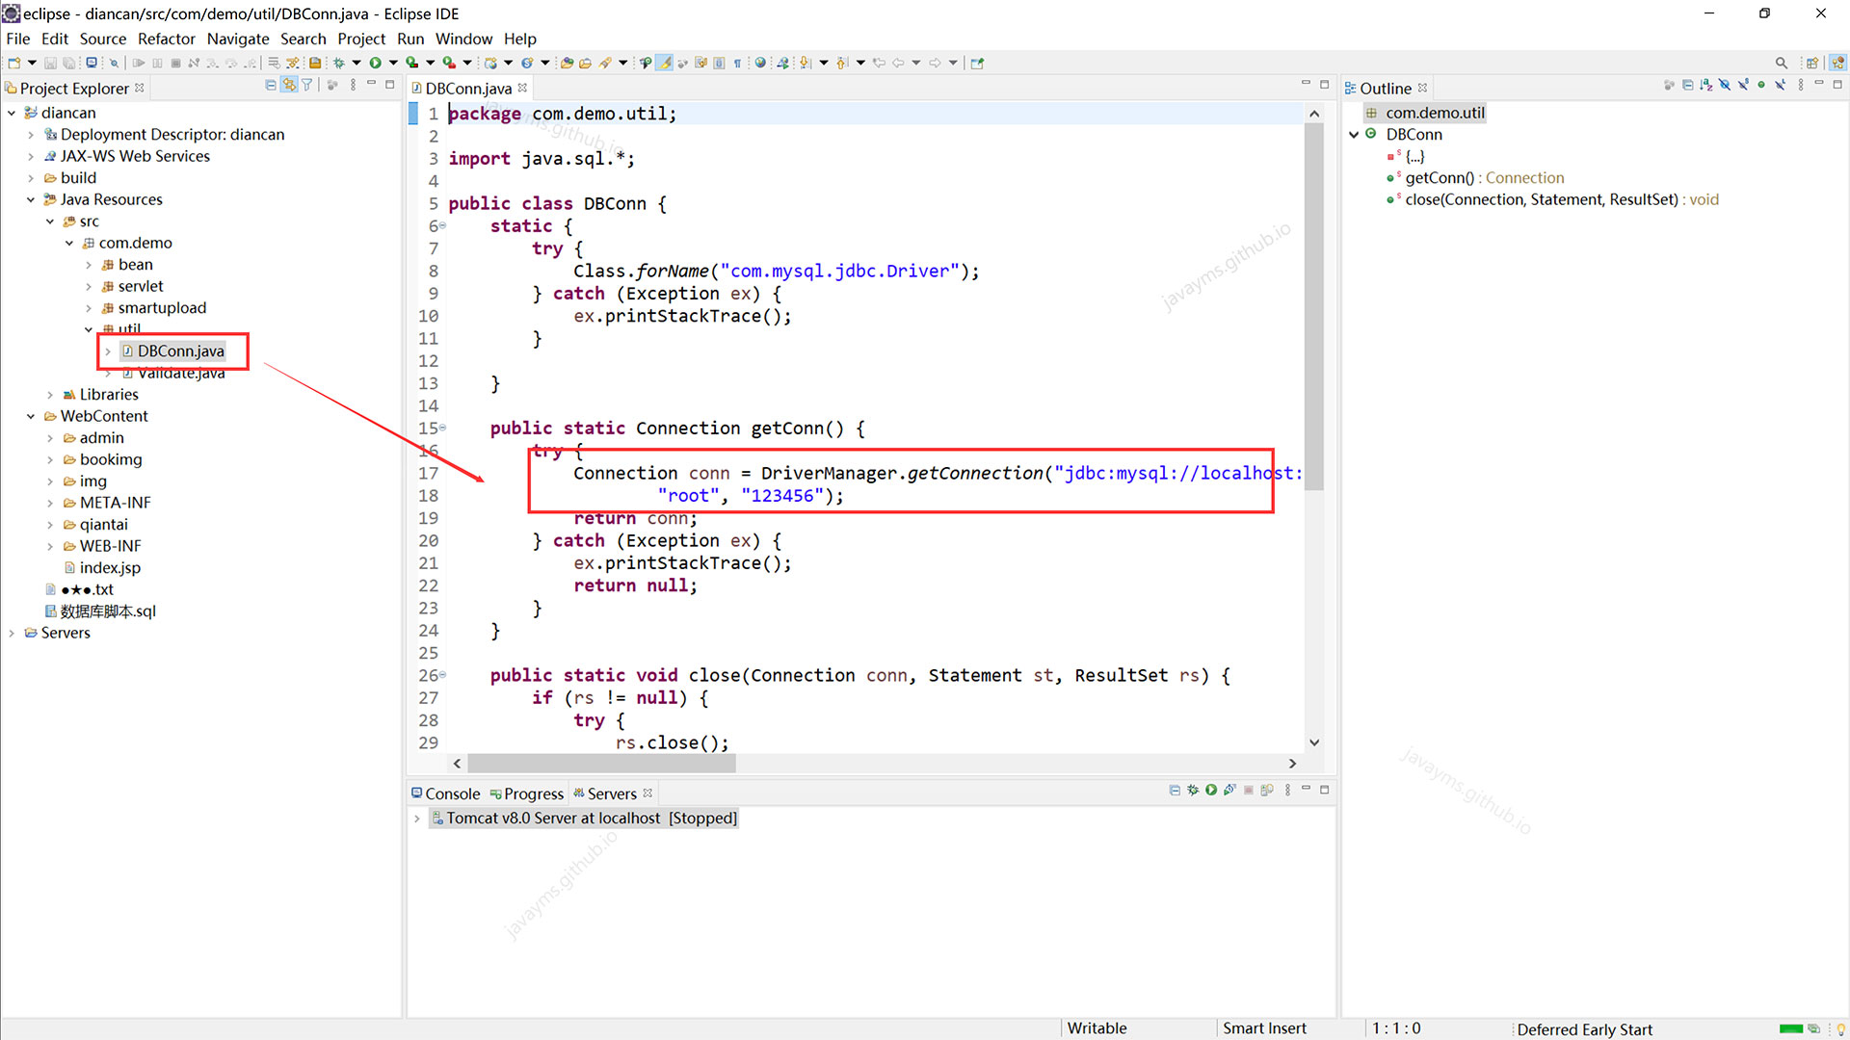Image resolution: width=1850 pixels, height=1040 pixels.
Task: Collapse the com.demo package
Action: (69, 243)
